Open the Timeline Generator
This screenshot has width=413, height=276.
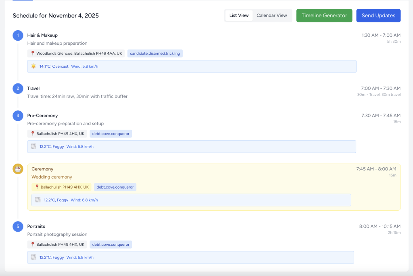tap(324, 16)
